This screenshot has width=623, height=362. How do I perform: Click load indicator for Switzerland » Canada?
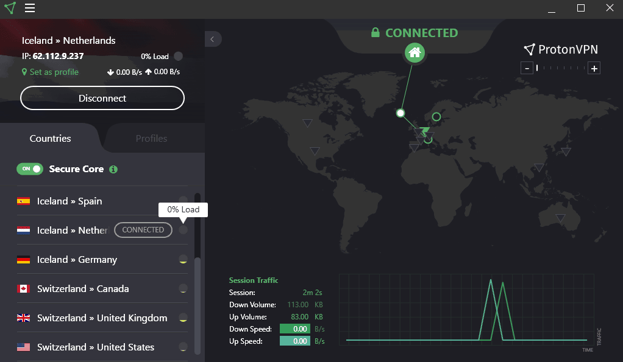[x=183, y=288]
